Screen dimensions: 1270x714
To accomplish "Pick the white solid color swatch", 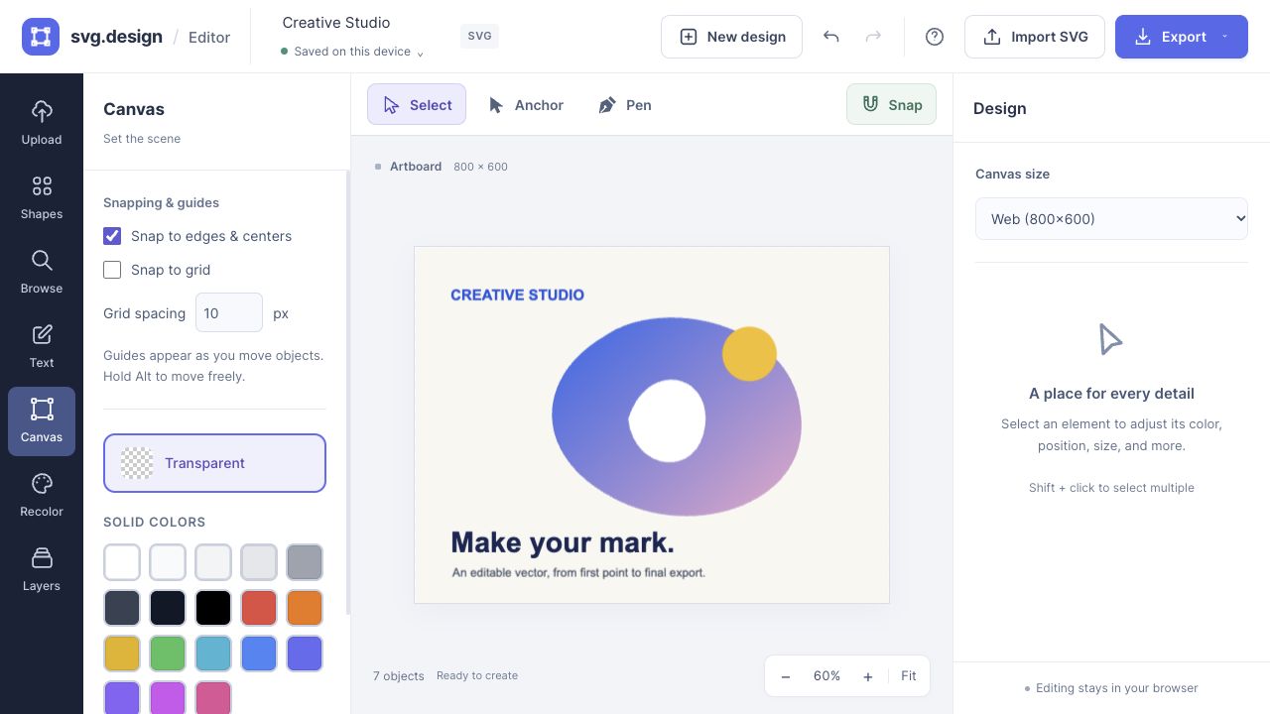I will 122,562.
